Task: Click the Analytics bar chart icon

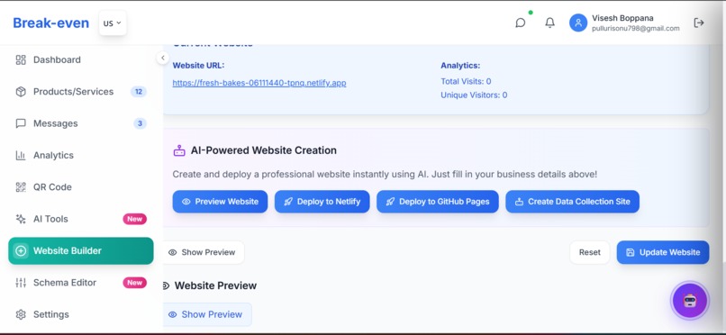Action: [21, 156]
